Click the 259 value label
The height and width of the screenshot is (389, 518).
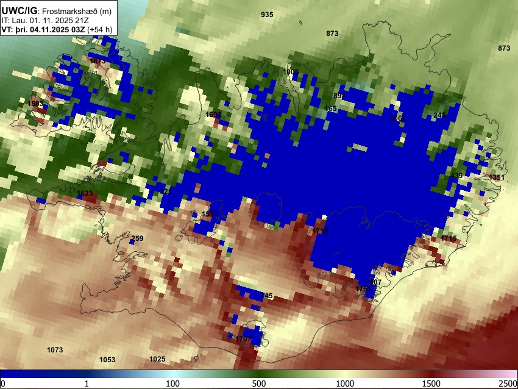pyautogui.click(x=138, y=238)
